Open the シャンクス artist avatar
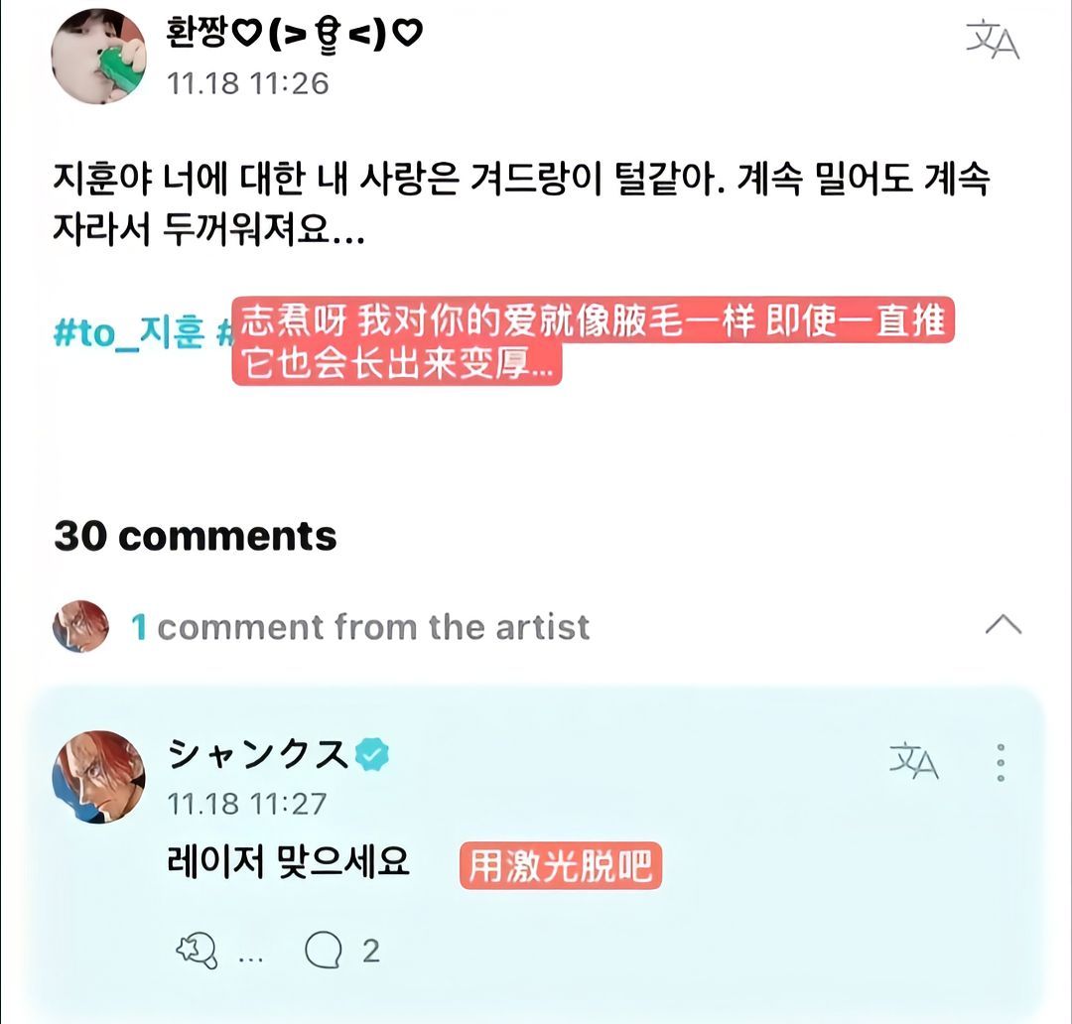 [98, 777]
